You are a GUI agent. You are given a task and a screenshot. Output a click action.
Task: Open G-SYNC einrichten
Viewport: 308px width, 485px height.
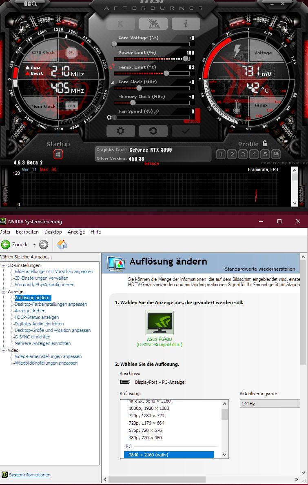33,337
